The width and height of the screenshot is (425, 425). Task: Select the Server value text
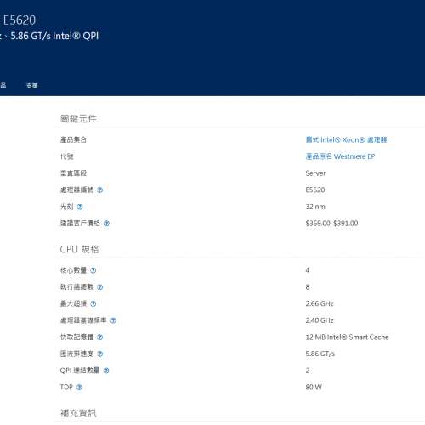[x=315, y=173]
